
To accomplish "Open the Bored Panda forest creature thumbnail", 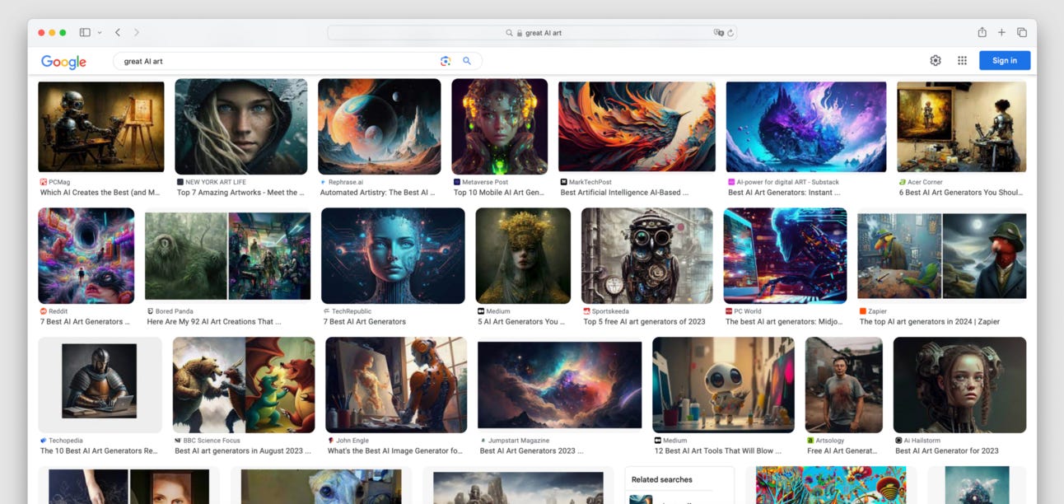I will [x=228, y=256].
